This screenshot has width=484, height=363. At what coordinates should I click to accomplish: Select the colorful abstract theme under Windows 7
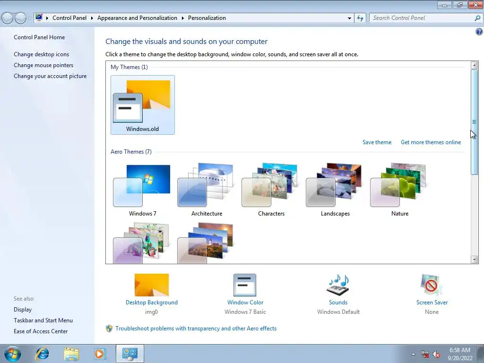click(142, 242)
